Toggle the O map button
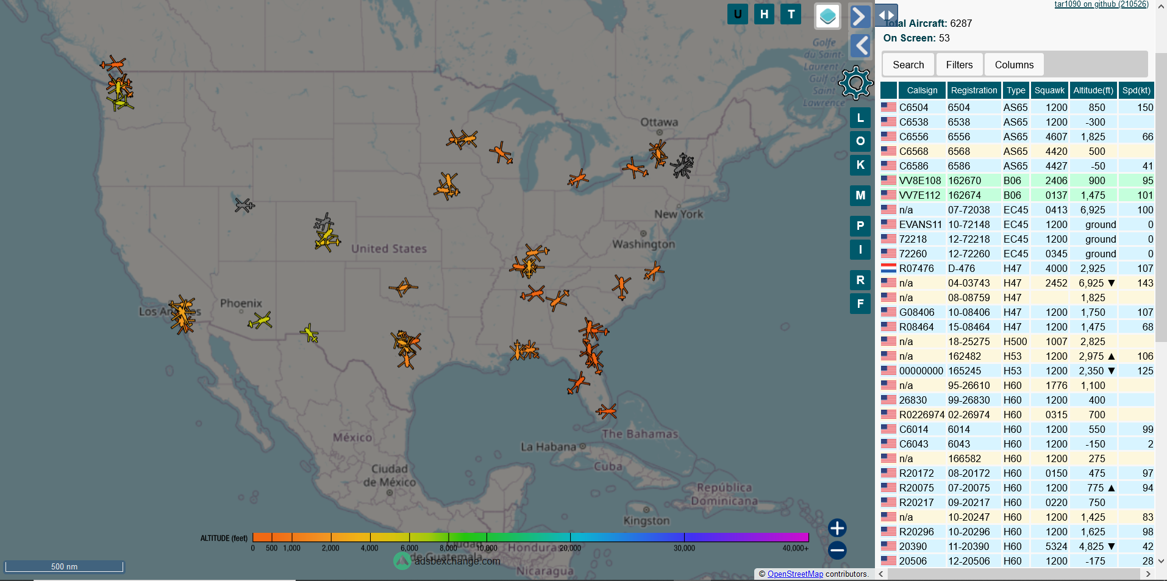 860,141
